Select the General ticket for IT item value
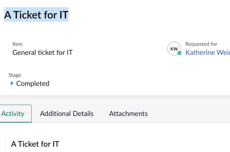Viewport: 230px width, 152px height. (x=43, y=52)
